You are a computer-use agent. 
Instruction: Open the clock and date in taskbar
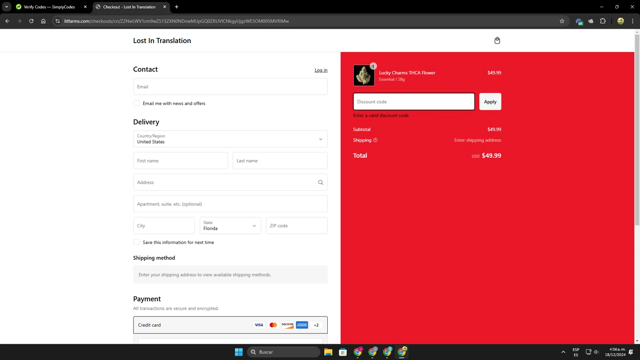point(615,352)
